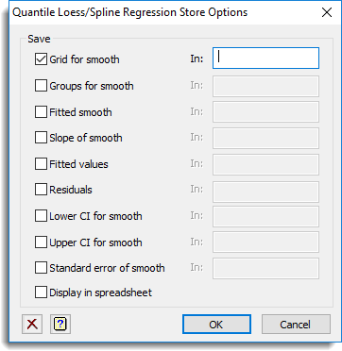Toggle the Residuals checkbox

point(41,190)
